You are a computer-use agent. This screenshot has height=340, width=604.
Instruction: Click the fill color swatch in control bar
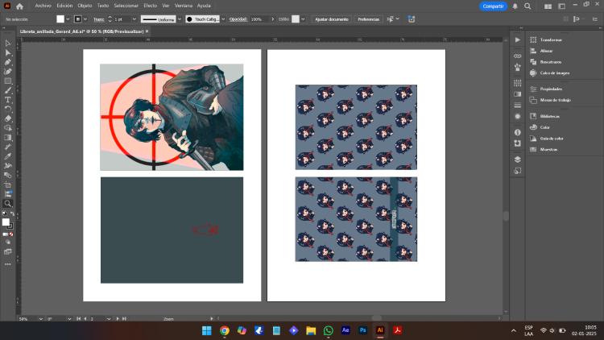(x=60, y=19)
